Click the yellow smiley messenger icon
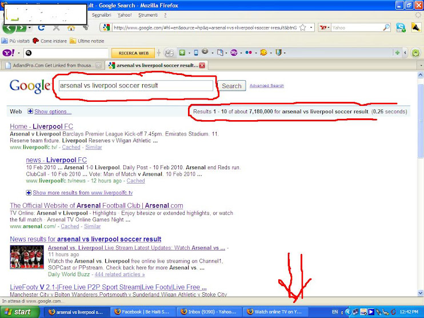The height and width of the screenshot is (318, 424). (263, 53)
